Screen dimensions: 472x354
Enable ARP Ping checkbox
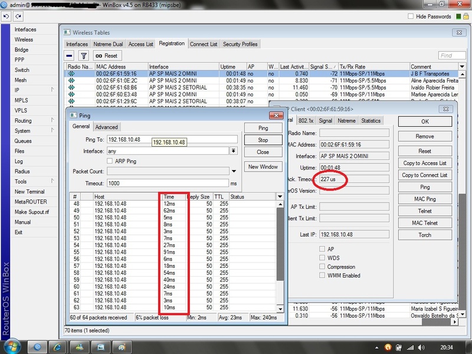pos(110,161)
